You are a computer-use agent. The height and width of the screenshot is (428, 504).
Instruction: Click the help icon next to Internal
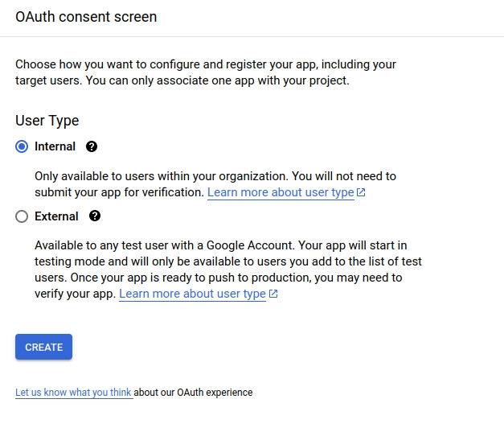pyautogui.click(x=92, y=146)
